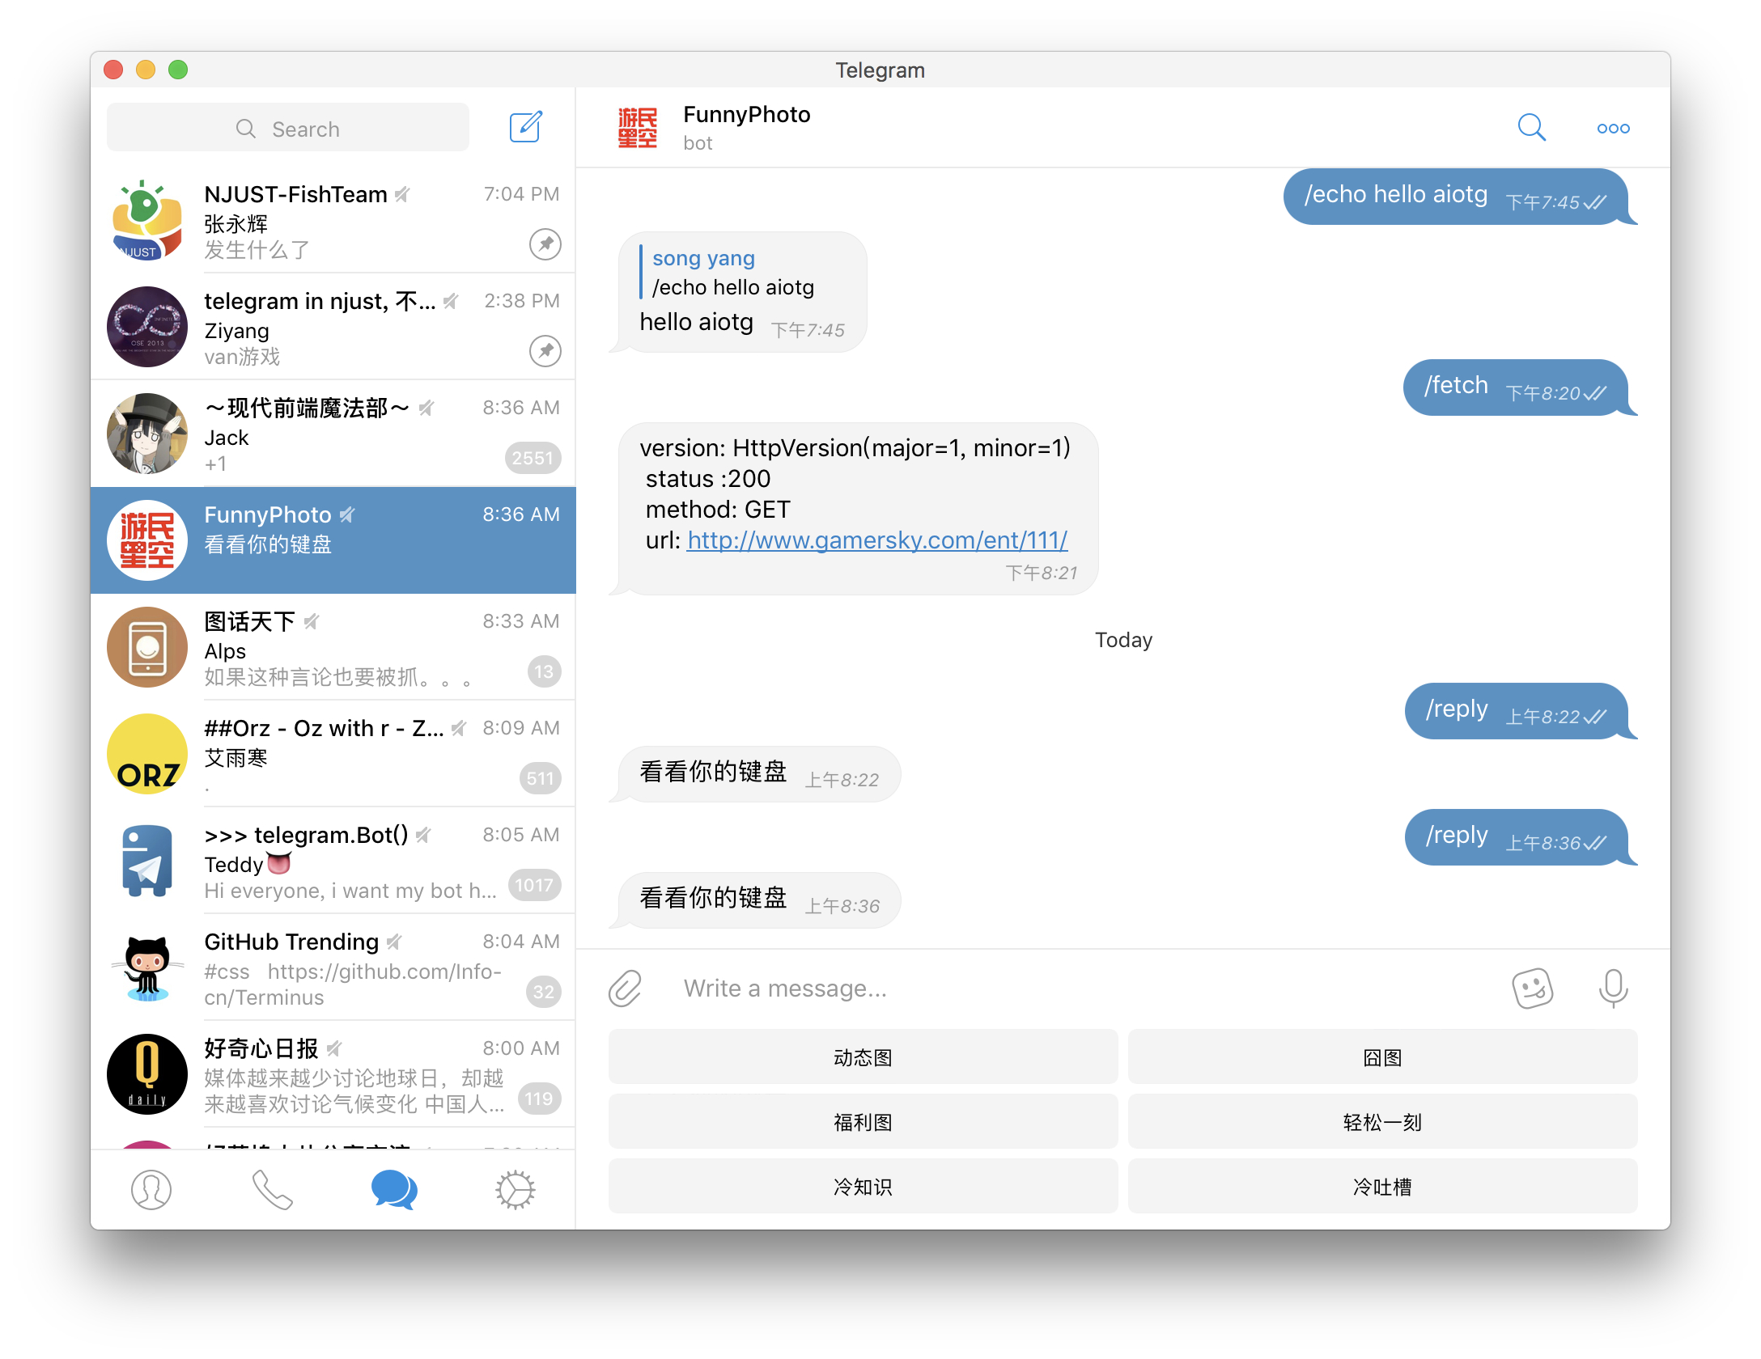
Task: Click the paperclip attach file icon
Action: click(x=626, y=988)
